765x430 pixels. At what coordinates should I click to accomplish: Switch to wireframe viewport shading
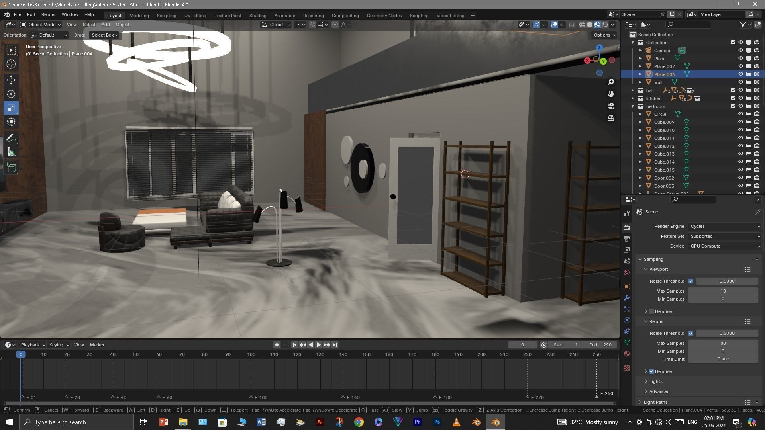[582, 25]
